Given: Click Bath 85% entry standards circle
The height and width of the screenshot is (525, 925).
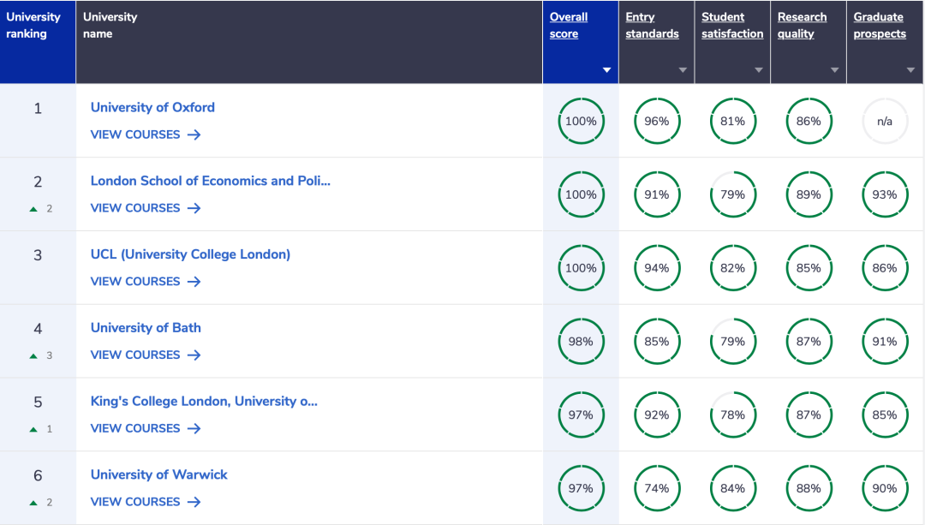Looking at the screenshot, I should click(x=657, y=342).
